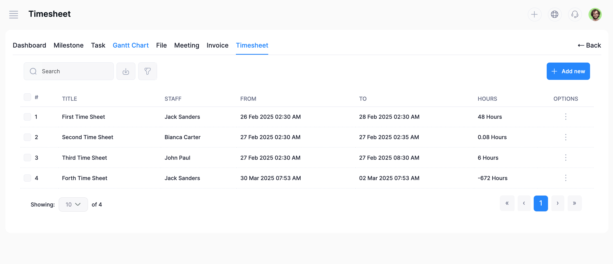Open options menu for Forth Time Sheet
Screen dimensions: 613x264
coord(566,178)
